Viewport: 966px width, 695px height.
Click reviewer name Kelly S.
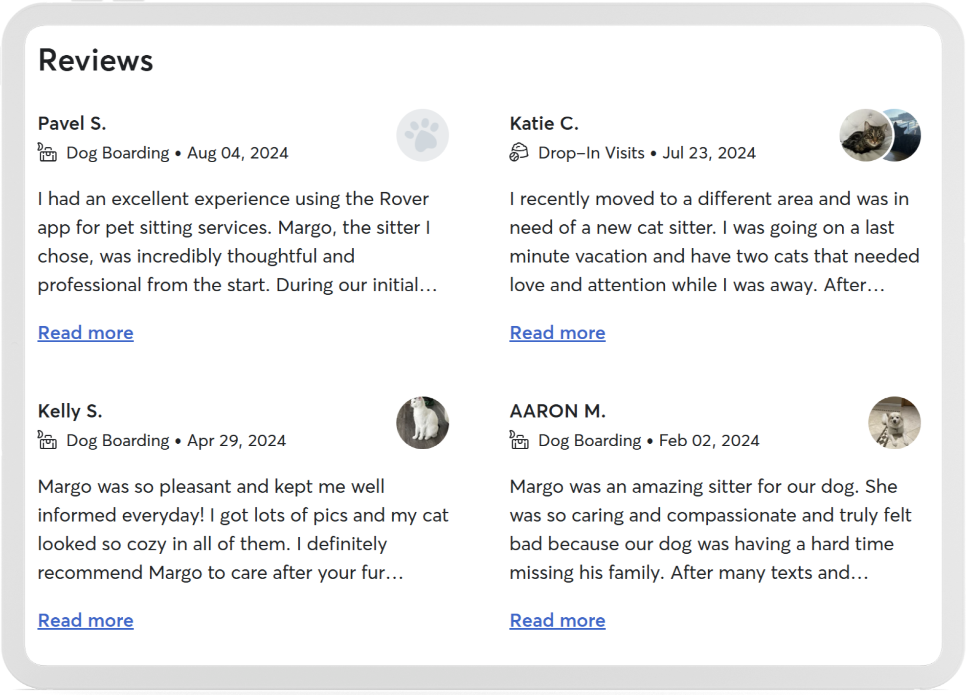click(70, 411)
